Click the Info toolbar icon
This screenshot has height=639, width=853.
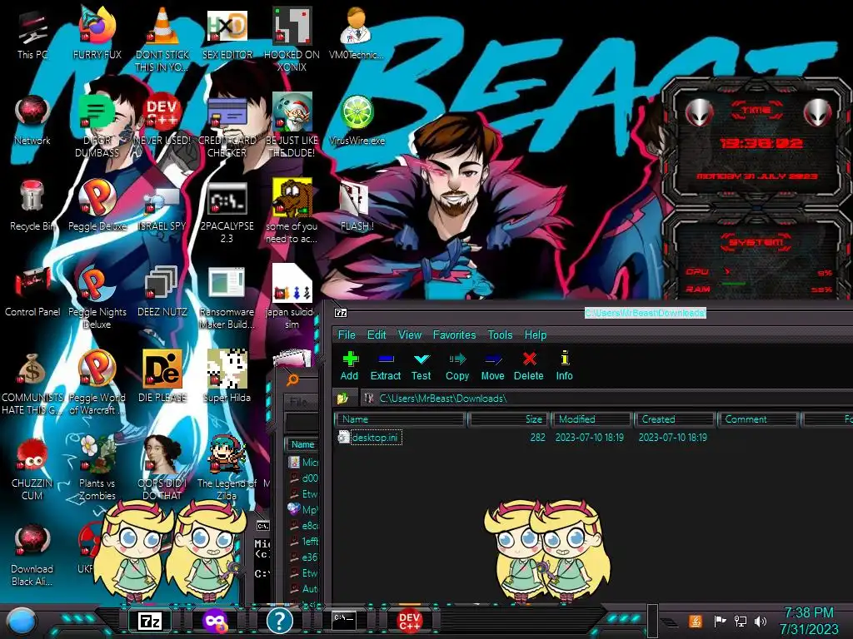tap(564, 366)
